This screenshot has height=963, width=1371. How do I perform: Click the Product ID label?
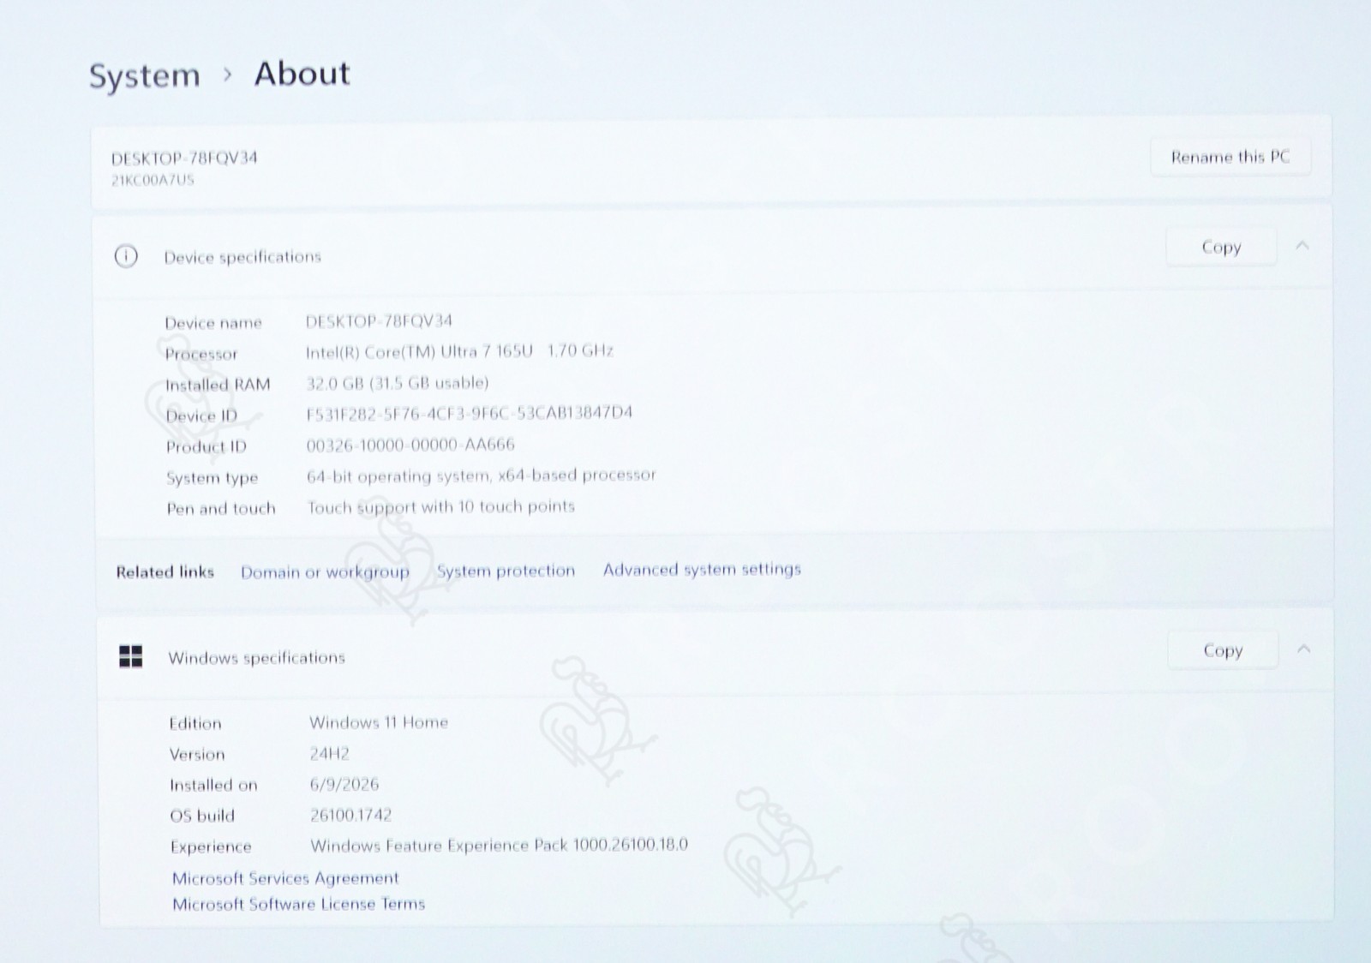coord(206,447)
